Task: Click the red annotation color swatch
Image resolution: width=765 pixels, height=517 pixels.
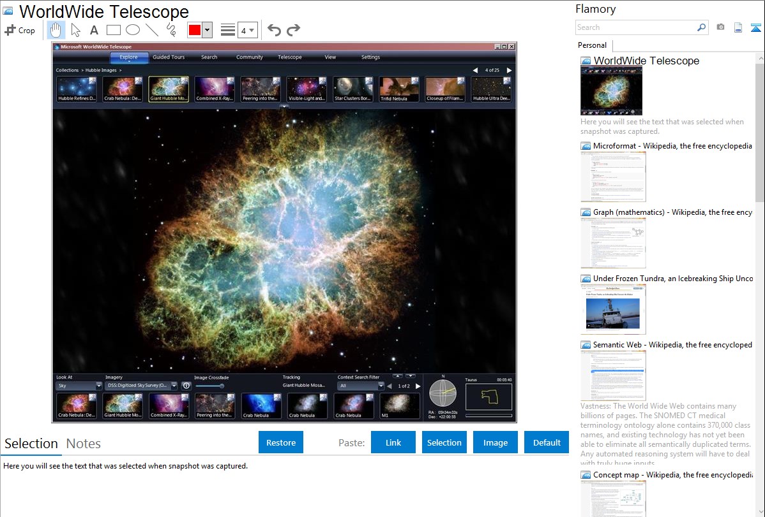Action: coord(195,30)
